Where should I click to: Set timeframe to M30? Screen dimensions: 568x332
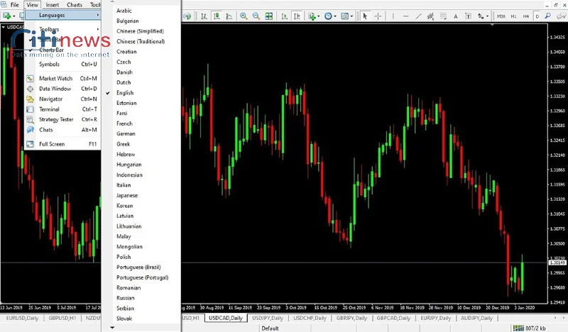point(501,16)
